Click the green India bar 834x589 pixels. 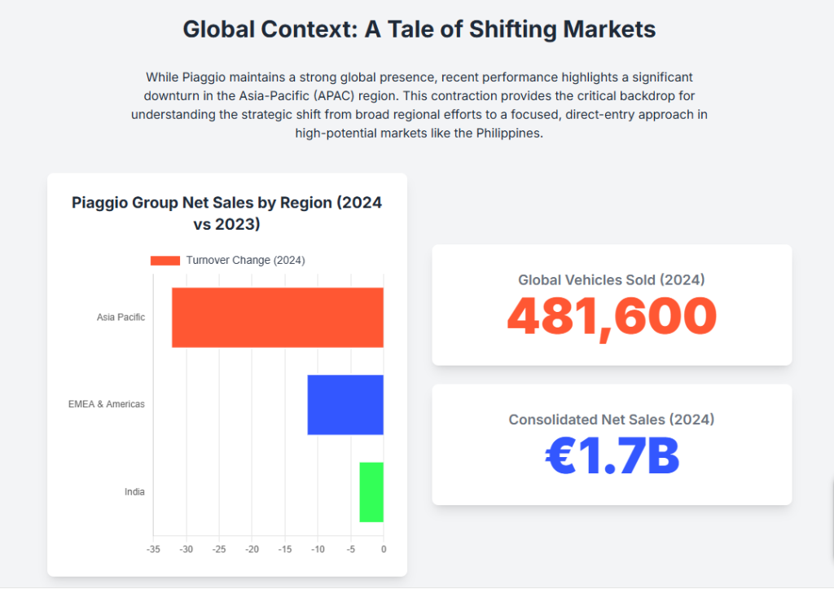click(x=371, y=492)
